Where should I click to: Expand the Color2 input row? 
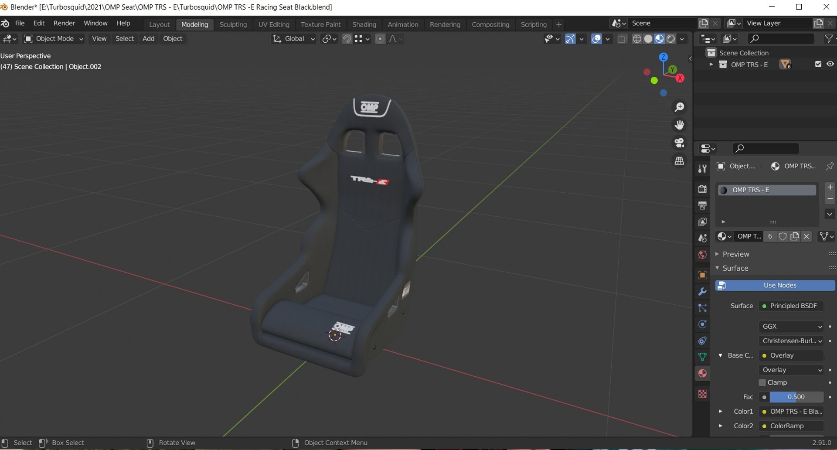click(x=720, y=426)
